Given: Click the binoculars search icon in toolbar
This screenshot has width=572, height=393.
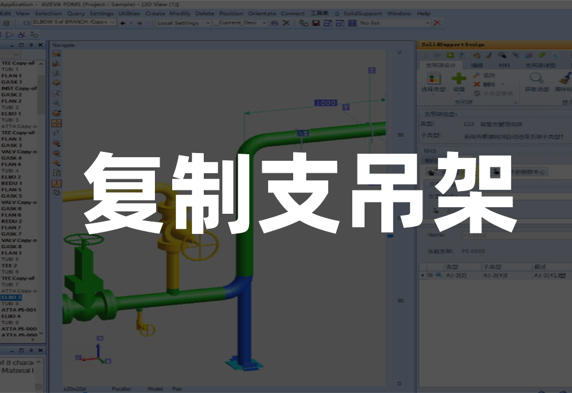Looking at the screenshot, I should click(x=274, y=23).
